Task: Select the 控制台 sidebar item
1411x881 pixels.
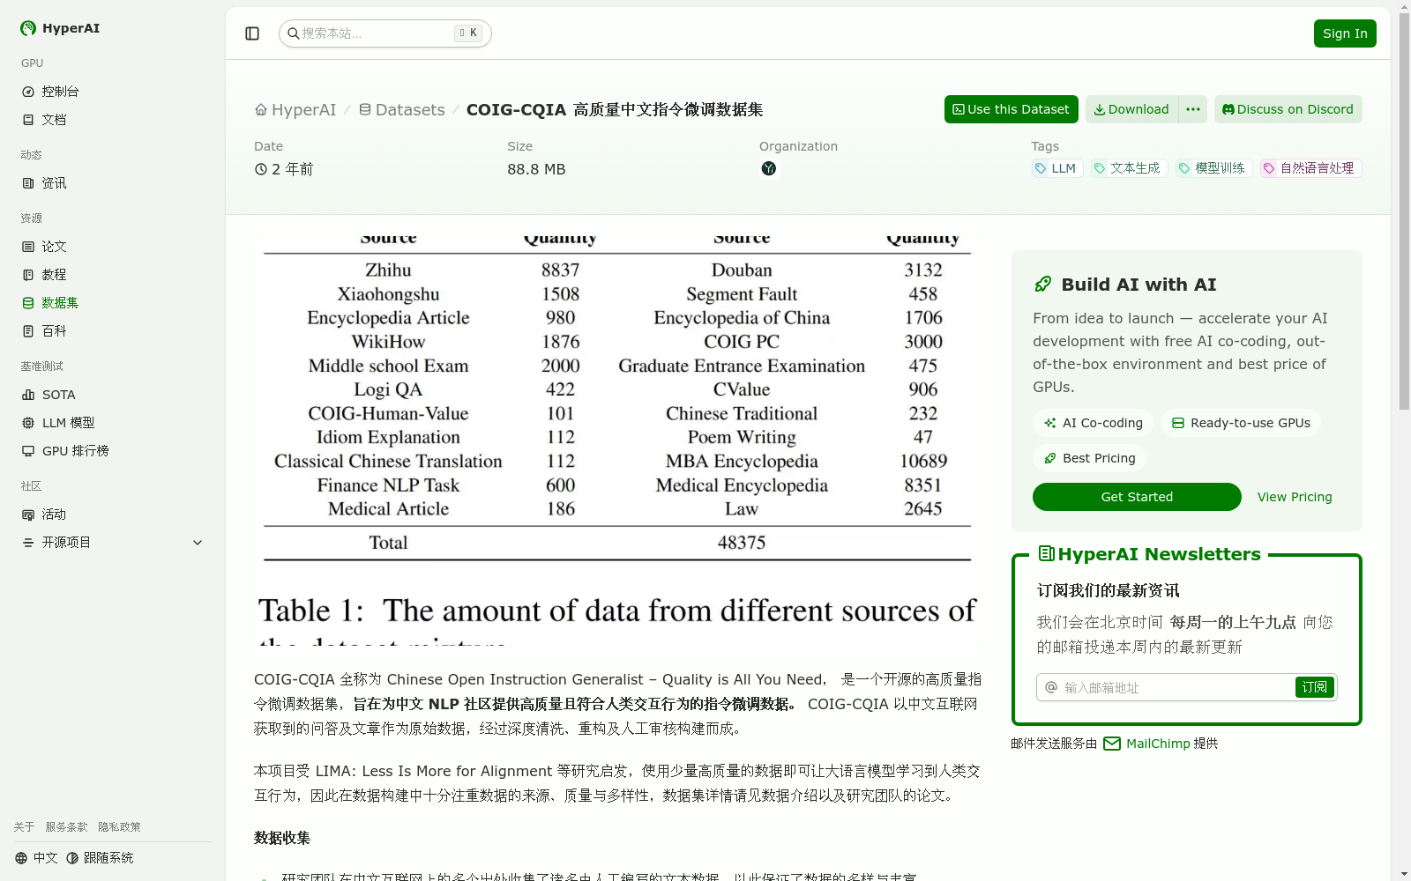Action: (x=113, y=92)
